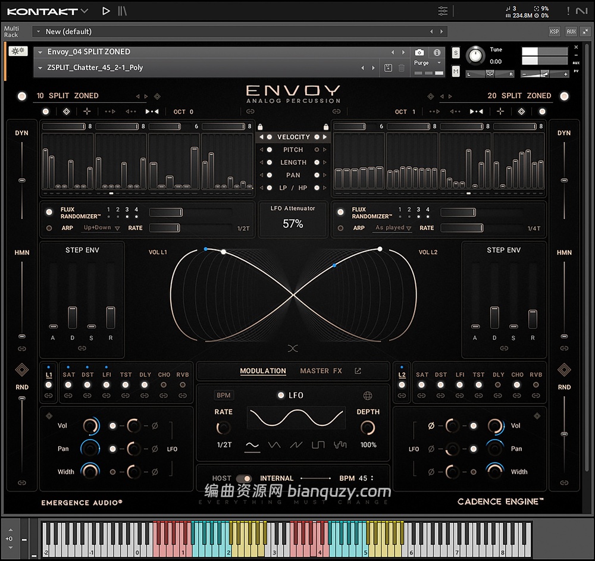
Task: Click the globe icon in the LFO panel
Action: tap(367, 396)
